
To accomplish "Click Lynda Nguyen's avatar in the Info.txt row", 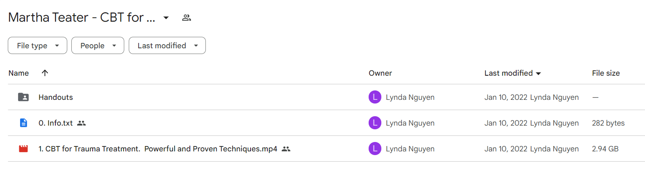I will click(x=375, y=123).
